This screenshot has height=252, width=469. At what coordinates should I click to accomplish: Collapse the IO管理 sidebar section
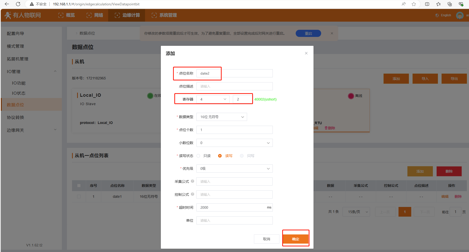click(55, 72)
